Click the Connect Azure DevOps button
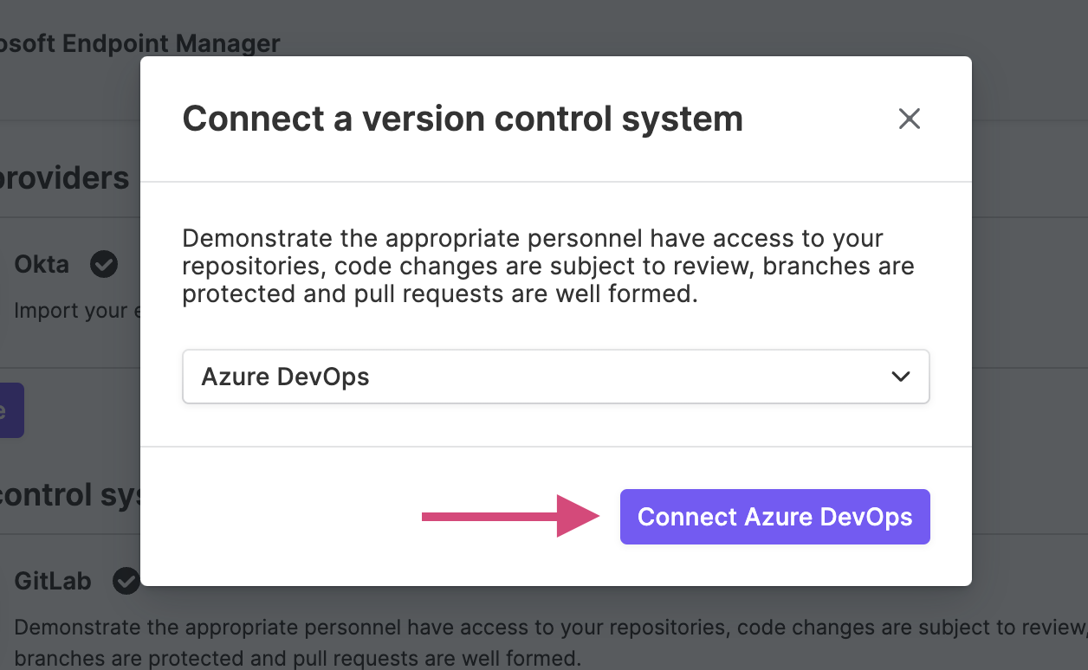 click(774, 517)
